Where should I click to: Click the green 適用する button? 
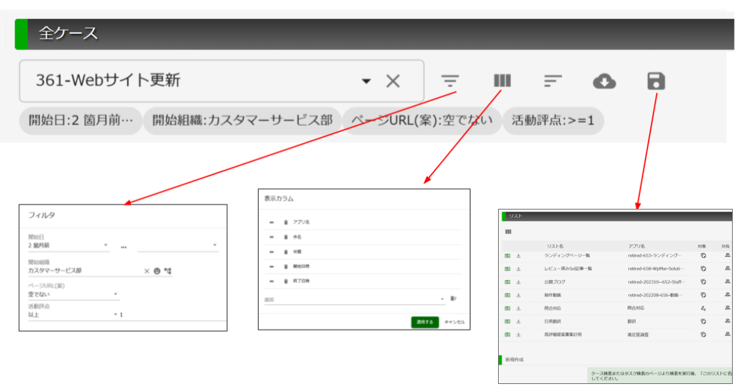[x=425, y=322]
